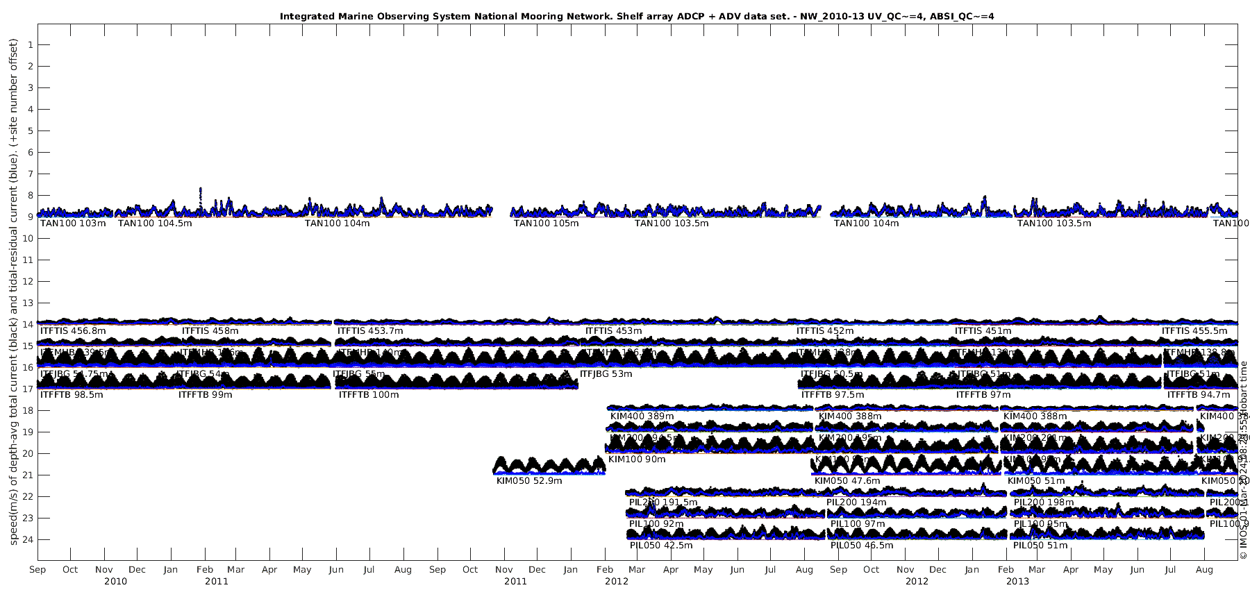
Task: Select the PIL200 198m label
Action: (1044, 503)
